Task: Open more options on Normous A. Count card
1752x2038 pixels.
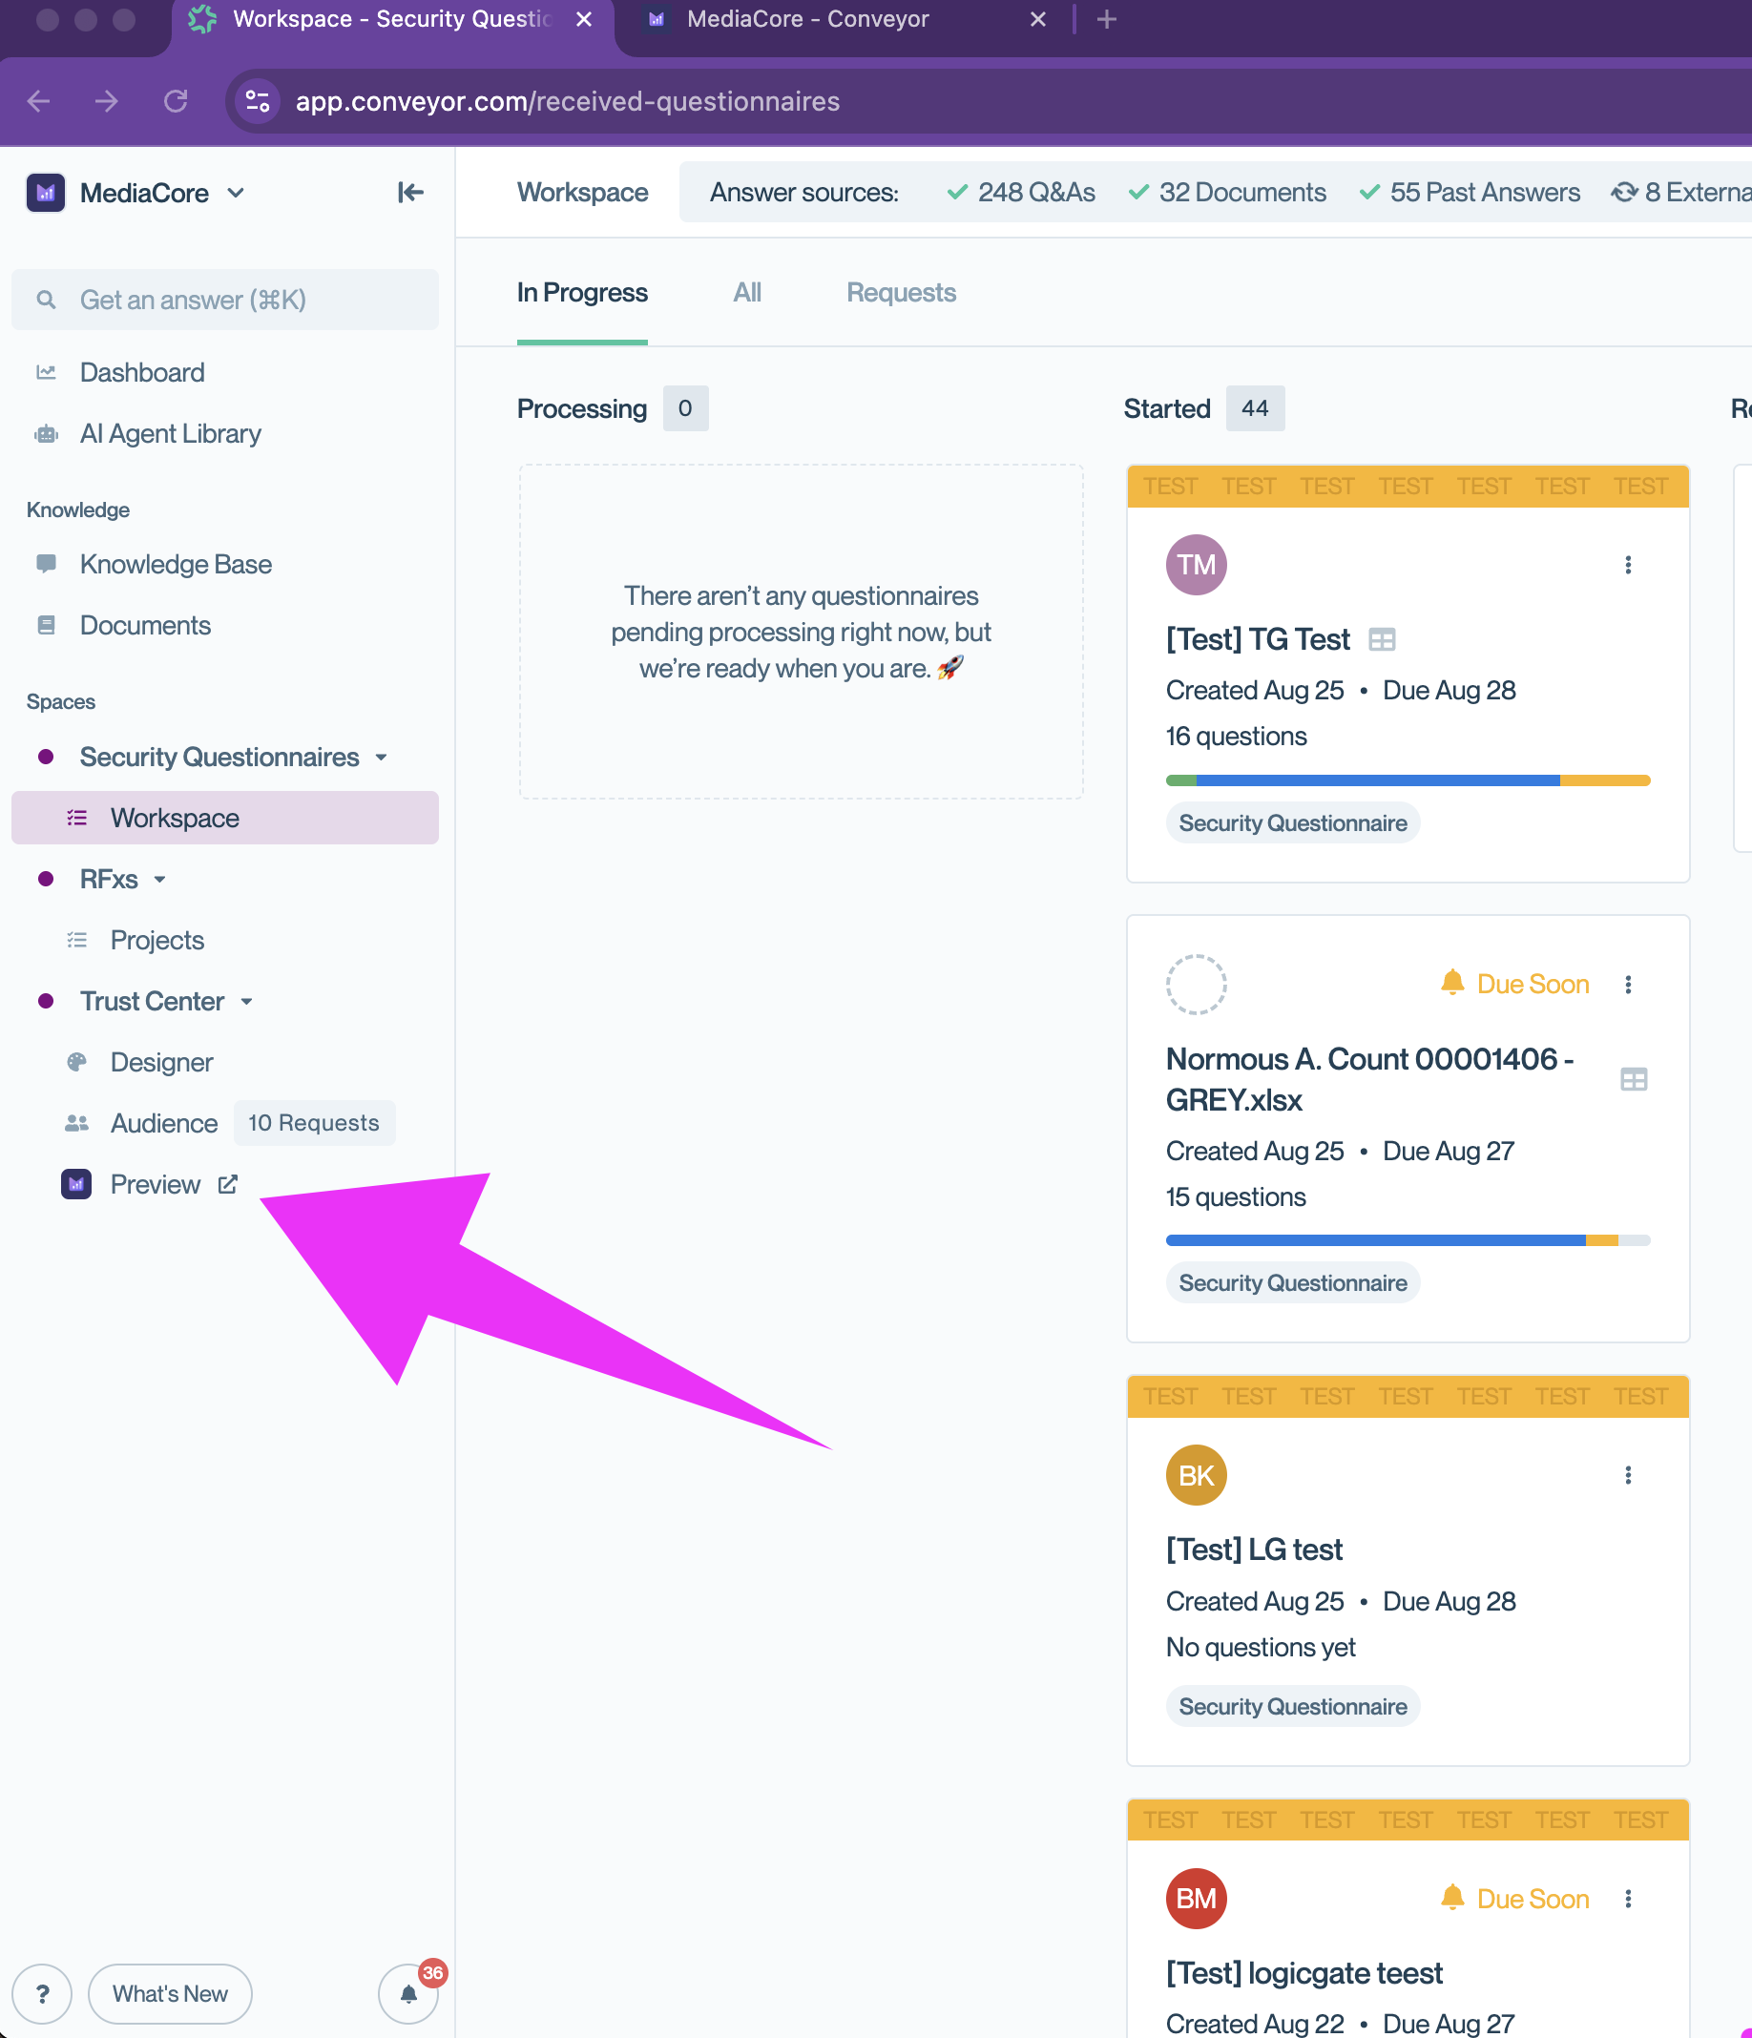Action: pyautogui.click(x=1628, y=985)
